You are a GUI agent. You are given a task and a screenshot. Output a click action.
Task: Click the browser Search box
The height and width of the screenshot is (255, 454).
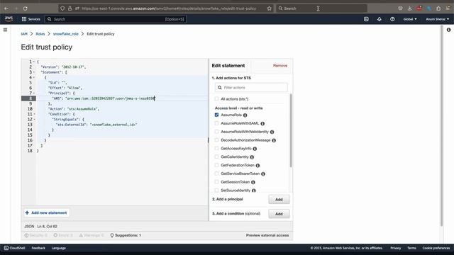click(x=321, y=8)
